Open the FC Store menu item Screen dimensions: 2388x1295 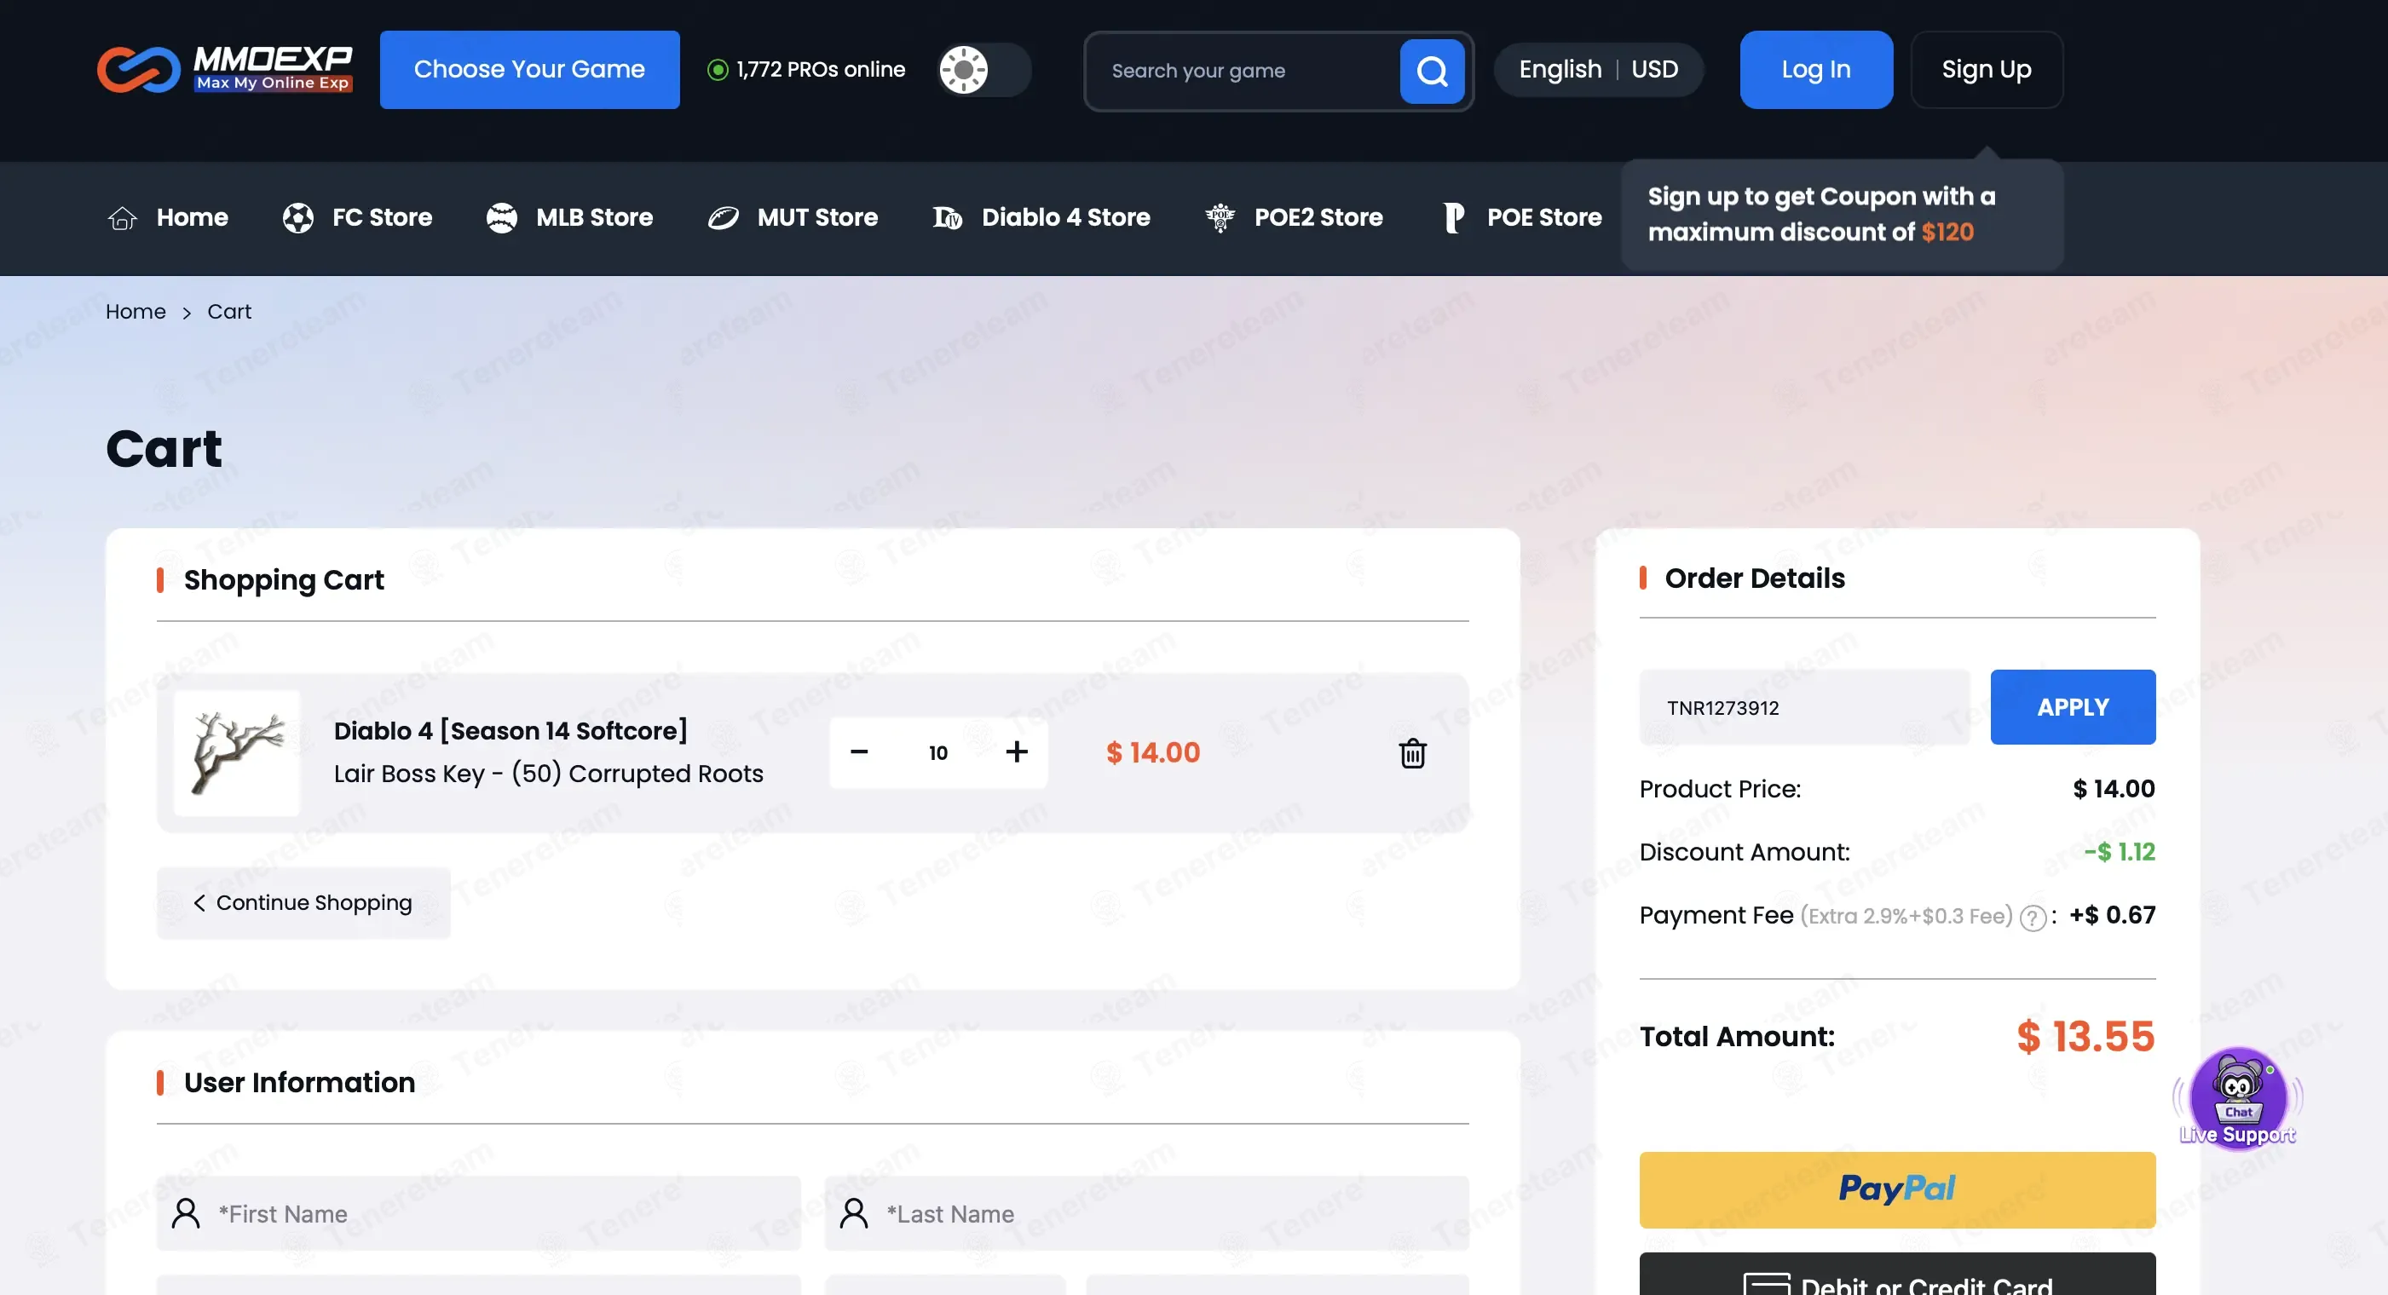coord(357,218)
